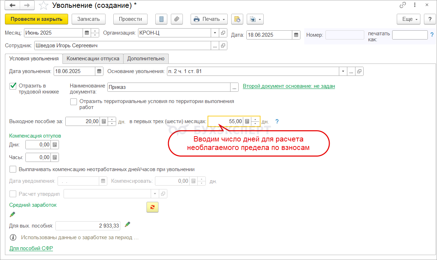Open calculator for Компенсация отгулов Часы
This screenshot has height=260, width=437.
55,157
